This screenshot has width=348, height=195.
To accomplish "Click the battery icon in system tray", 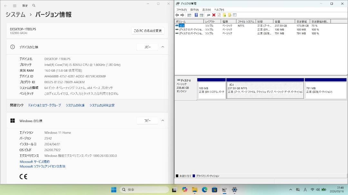I will (x=324, y=190).
